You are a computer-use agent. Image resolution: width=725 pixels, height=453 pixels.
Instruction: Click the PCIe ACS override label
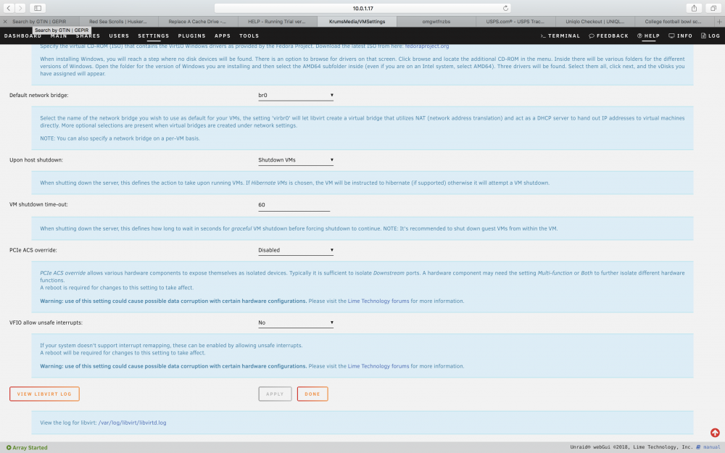pyautogui.click(x=33, y=250)
